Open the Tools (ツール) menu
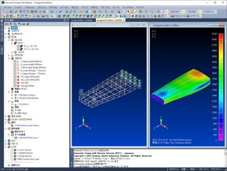This screenshot has width=227, height=171. pos(18,7)
